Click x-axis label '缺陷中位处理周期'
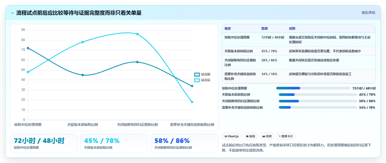 (28, 125)
